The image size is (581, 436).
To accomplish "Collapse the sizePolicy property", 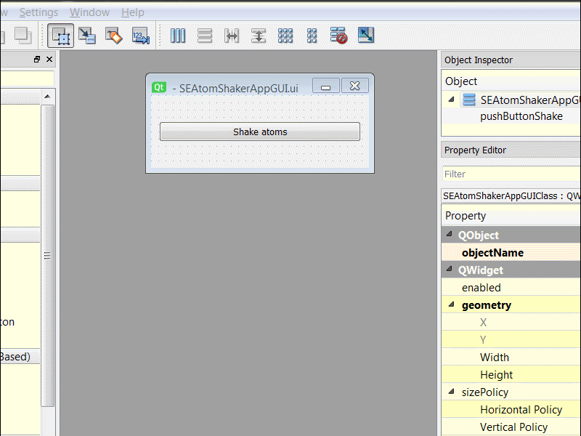I will pyautogui.click(x=450, y=392).
